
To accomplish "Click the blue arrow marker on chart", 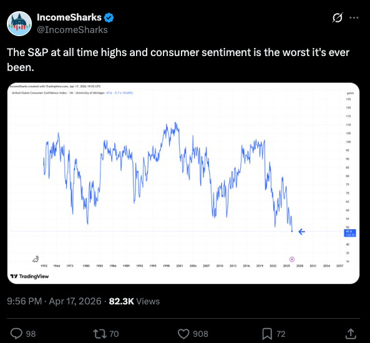I will [x=301, y=232].
